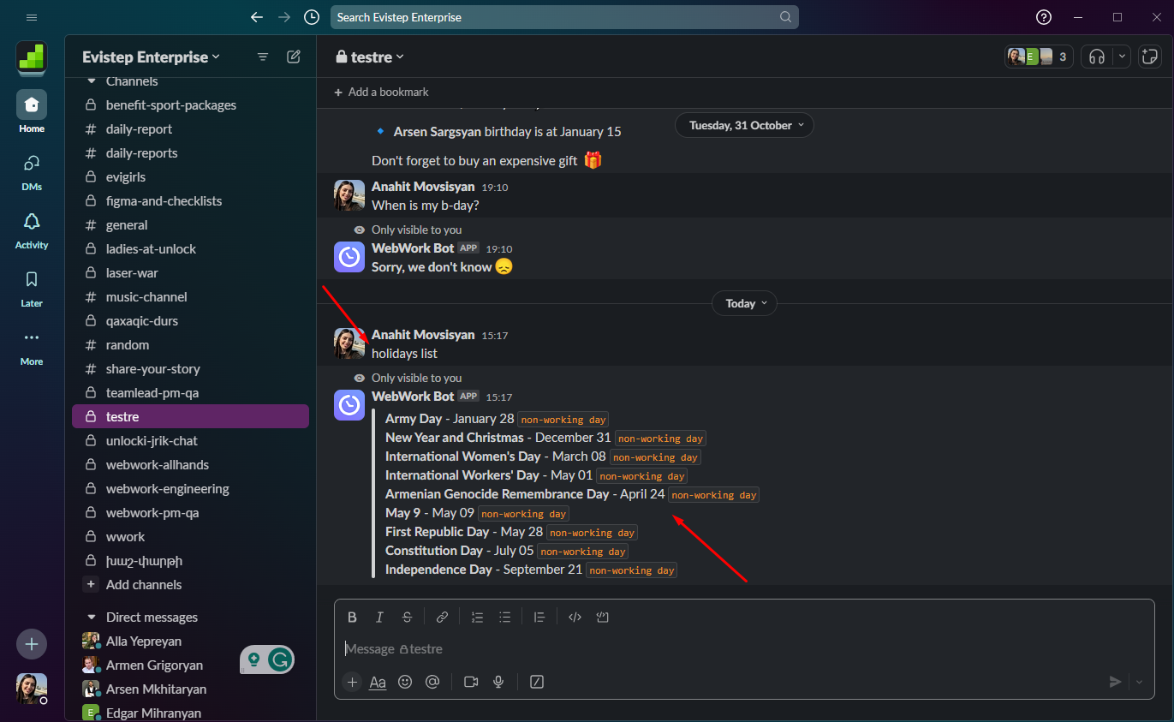Viewport: 1174px width, 722px height.
Task: Insert a code block in composer
Action: [602, 617]
